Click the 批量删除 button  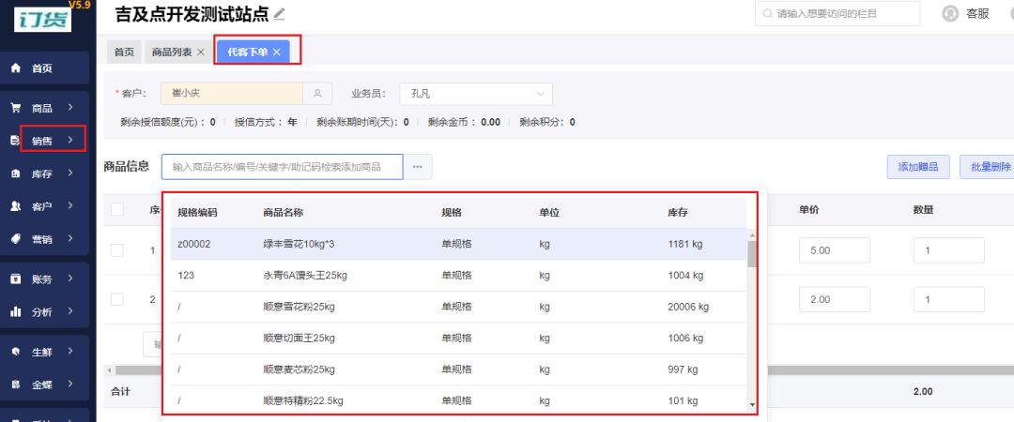coord(987,167)
